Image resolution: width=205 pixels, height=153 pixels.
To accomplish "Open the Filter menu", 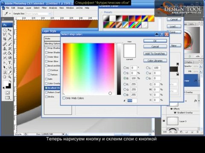I will [x=44, y=8].
